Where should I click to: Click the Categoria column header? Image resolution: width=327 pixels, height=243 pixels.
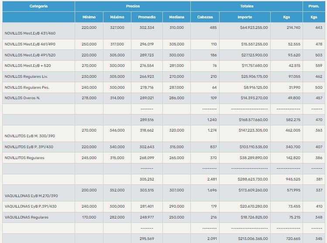(x=38, y=6)
